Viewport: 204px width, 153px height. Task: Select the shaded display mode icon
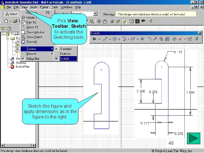pos(124,22)
